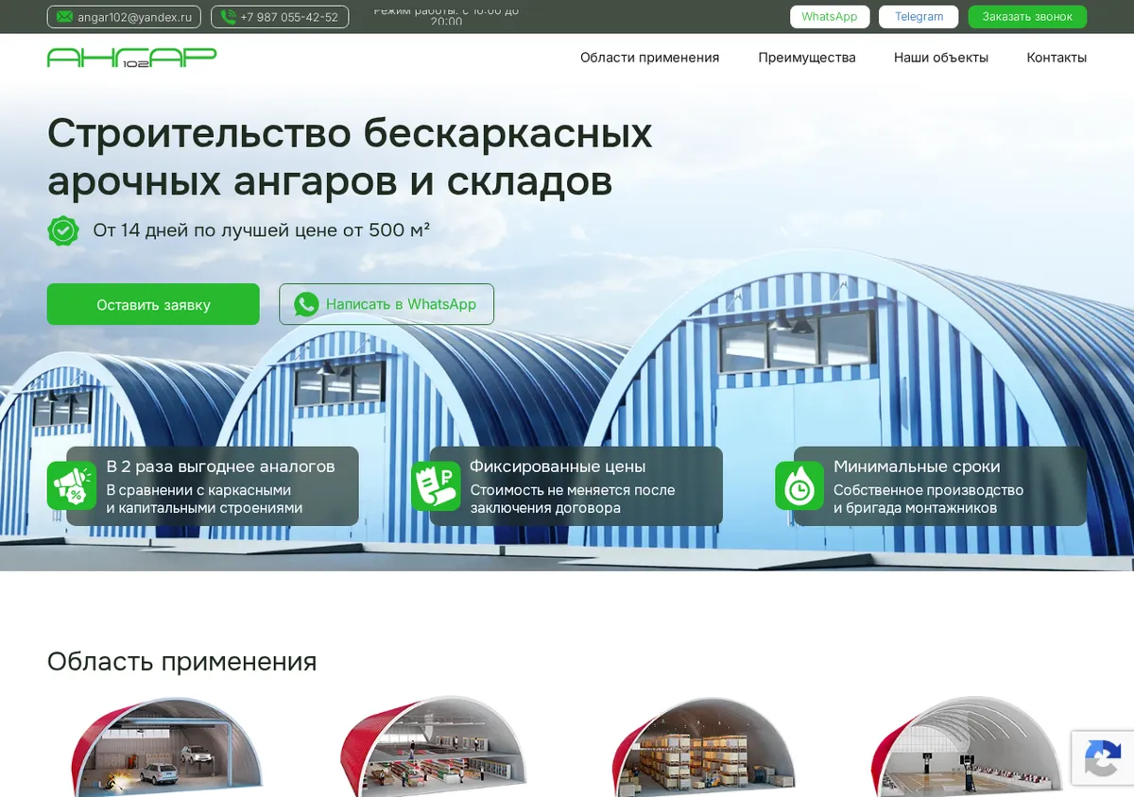Click the megaphone discount percent icon

(72, 485)
